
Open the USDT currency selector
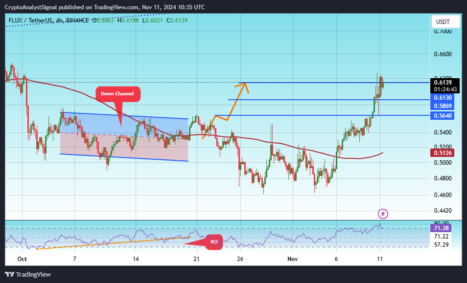[445, 22]
